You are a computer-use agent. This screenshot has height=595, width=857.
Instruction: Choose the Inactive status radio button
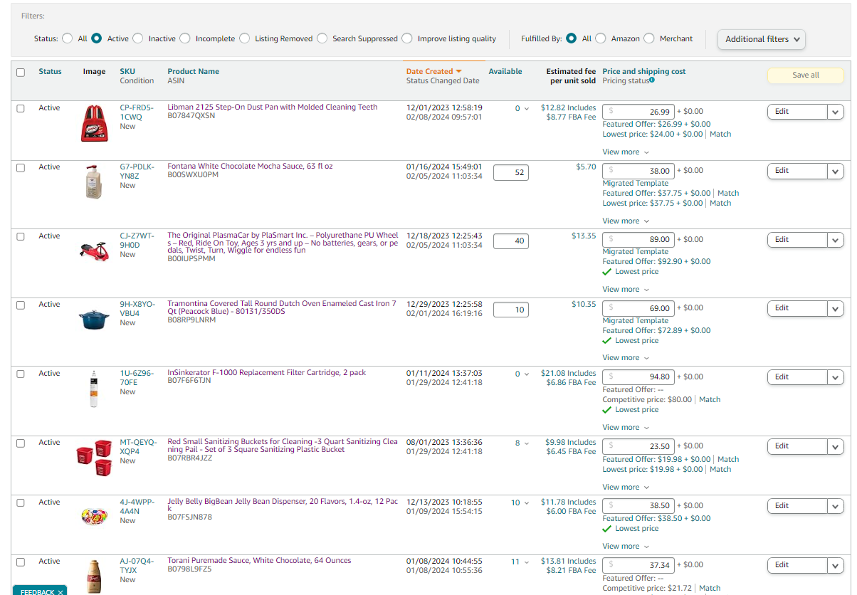coord(138,38)
